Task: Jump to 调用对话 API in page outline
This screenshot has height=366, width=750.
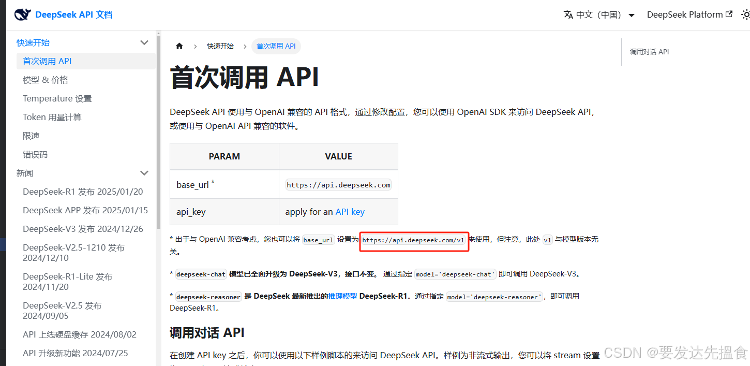Action: pyautogui.click(x=649, y=52)
